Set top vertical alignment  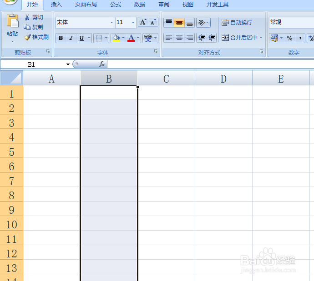pos(169,22)
